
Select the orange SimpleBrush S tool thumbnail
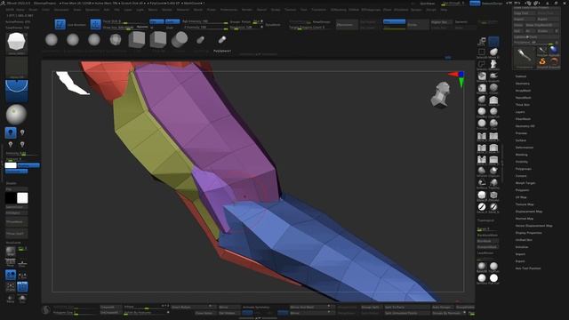542,61
